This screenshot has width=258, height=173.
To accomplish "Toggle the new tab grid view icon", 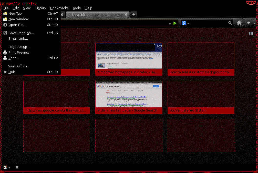I will [251, 34].
